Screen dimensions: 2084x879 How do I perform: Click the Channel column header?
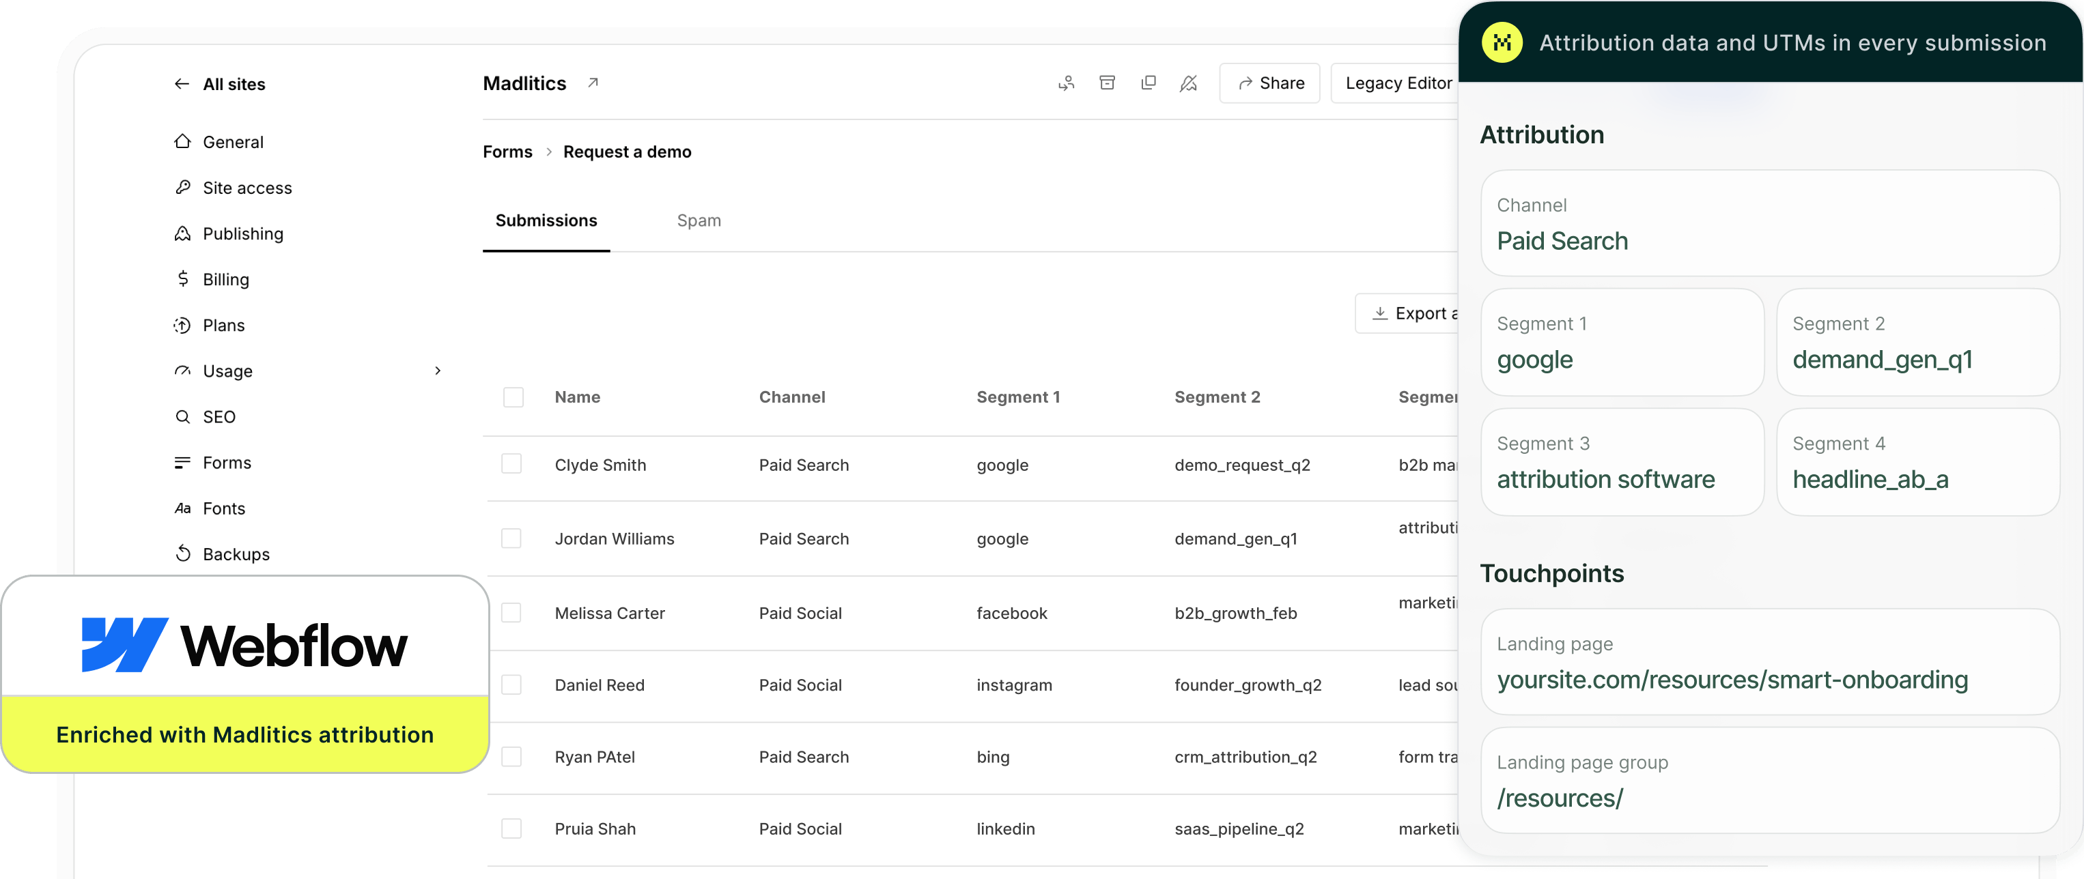point(792,397)
